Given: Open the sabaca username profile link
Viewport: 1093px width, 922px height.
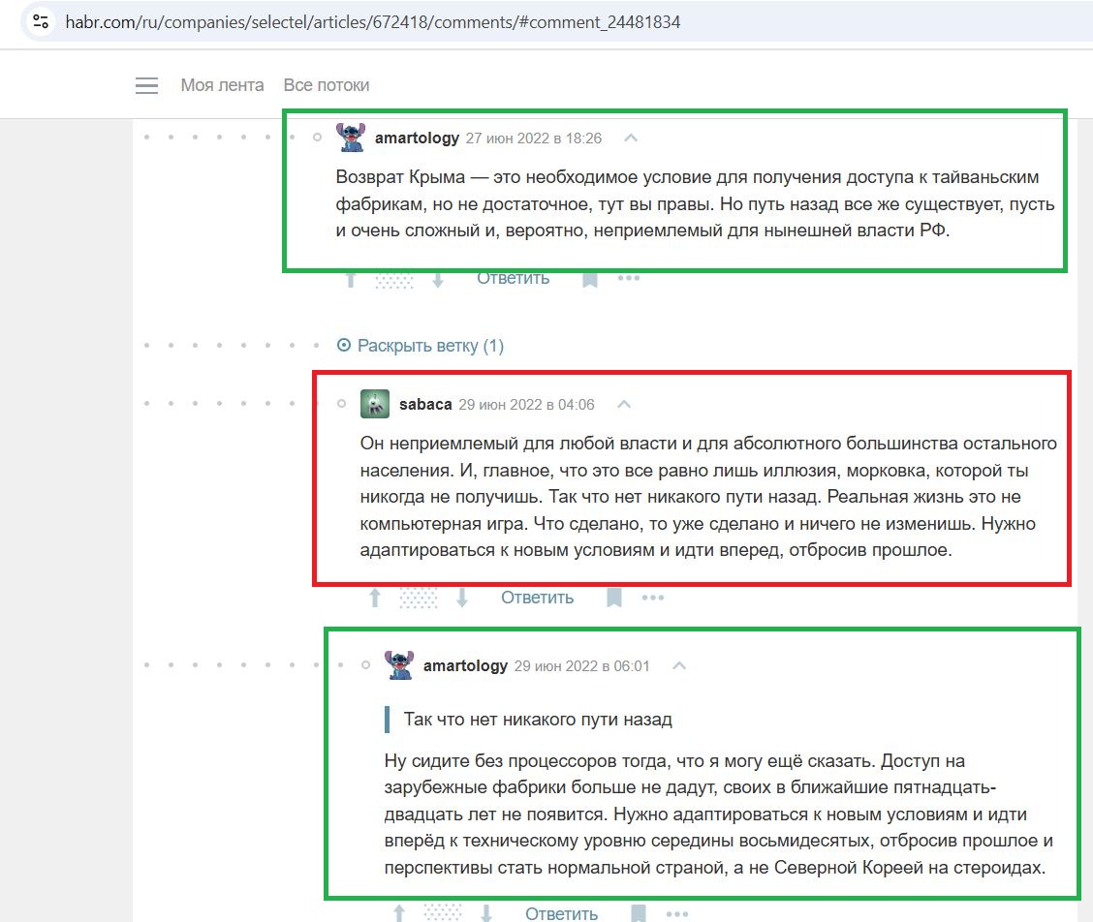Looking at the screenshot, I should 425,404.
